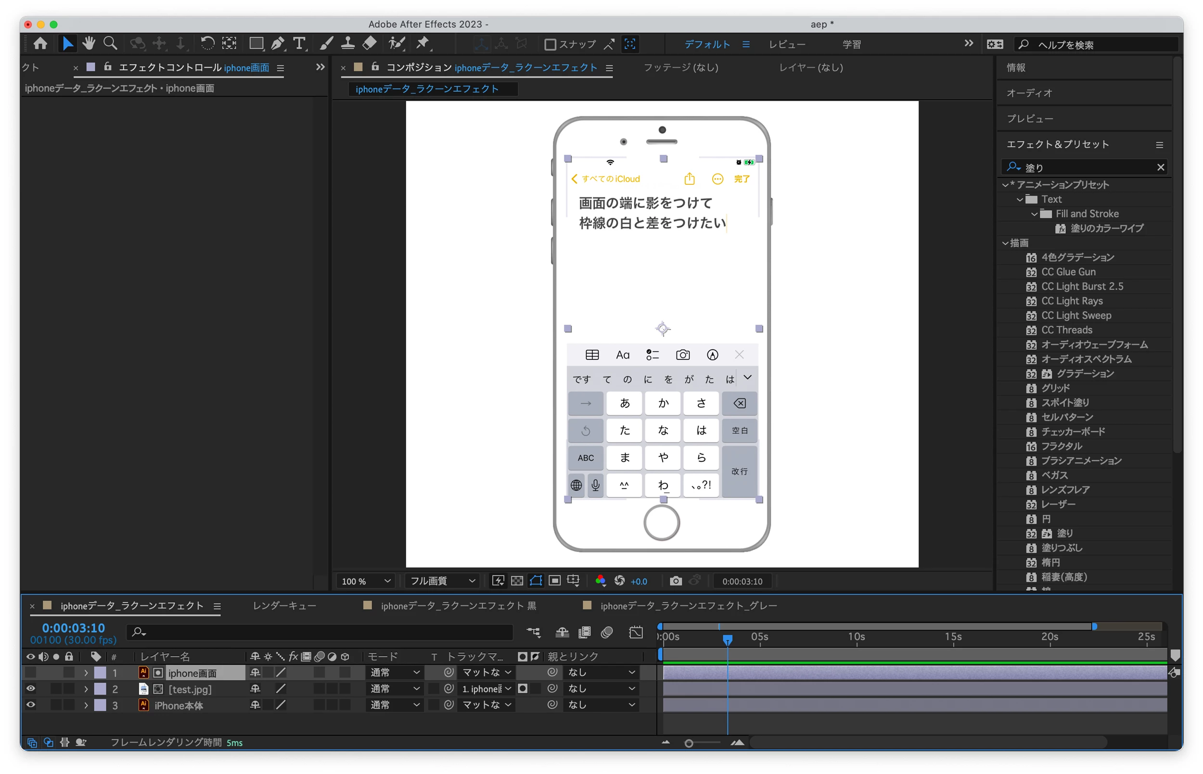The image size is (1203, 774).
Task: Open iphoneデータ_ラクーンエフェクト_グレー timeline tab
Action: pos(688,606)
